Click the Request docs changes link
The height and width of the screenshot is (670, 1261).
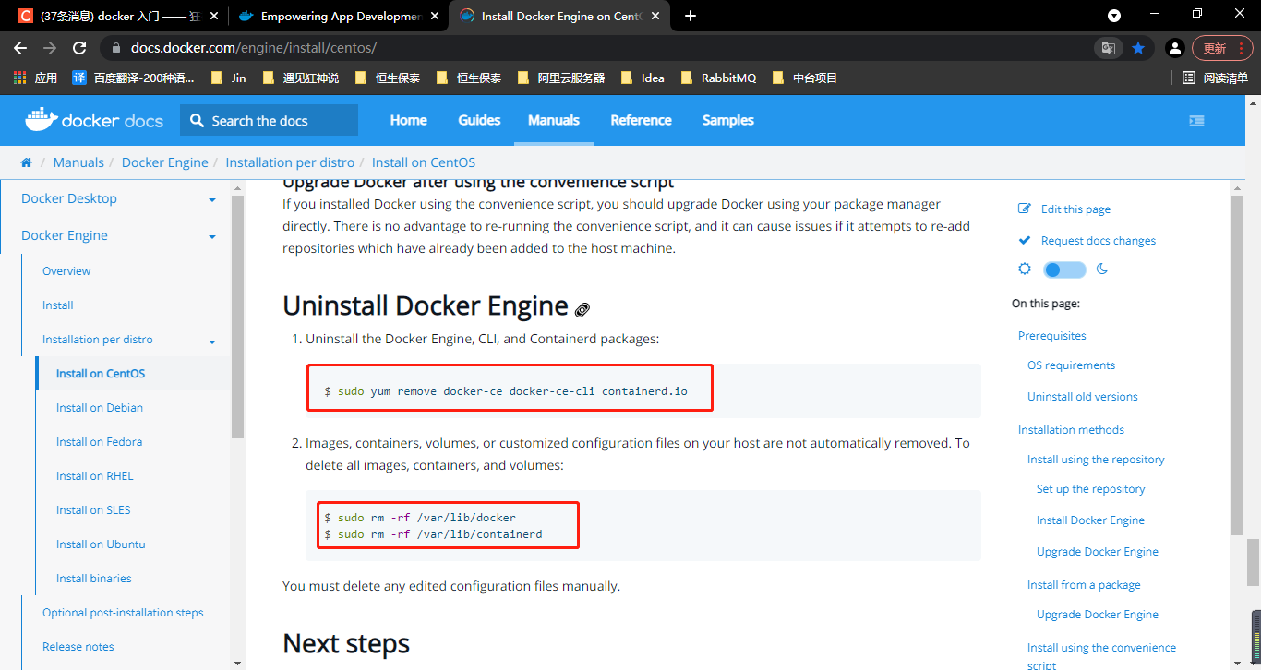click(1099, 241)
